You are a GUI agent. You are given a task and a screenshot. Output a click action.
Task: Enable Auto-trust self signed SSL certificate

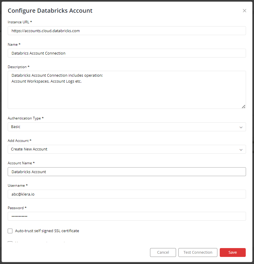[x=10, y=231]
